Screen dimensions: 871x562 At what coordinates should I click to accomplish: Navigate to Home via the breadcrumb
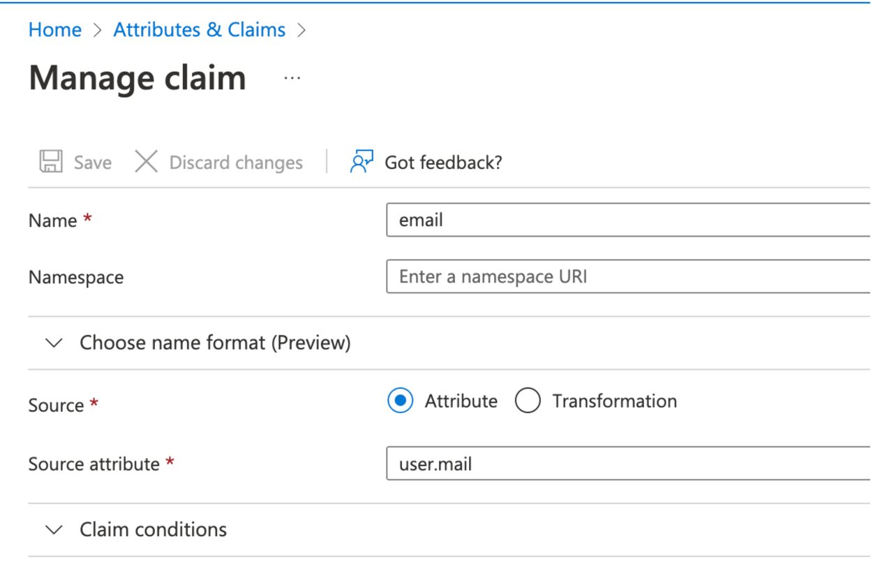(x=54, y=29)
